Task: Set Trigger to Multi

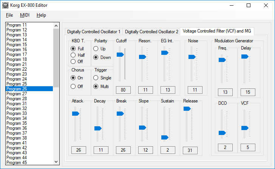Action: 101,87
